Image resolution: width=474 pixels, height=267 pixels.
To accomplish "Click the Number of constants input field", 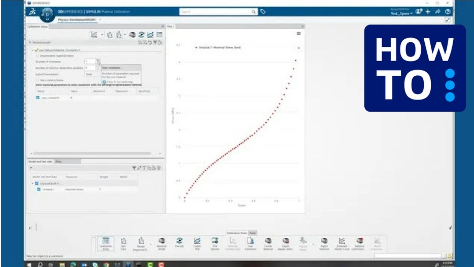I will click(90, 61).
